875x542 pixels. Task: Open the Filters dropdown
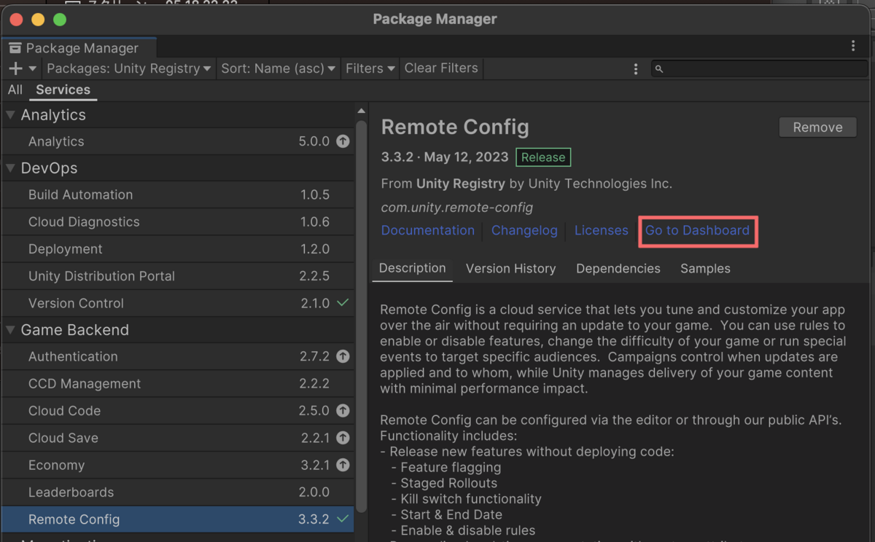click(x=370, y=68)
